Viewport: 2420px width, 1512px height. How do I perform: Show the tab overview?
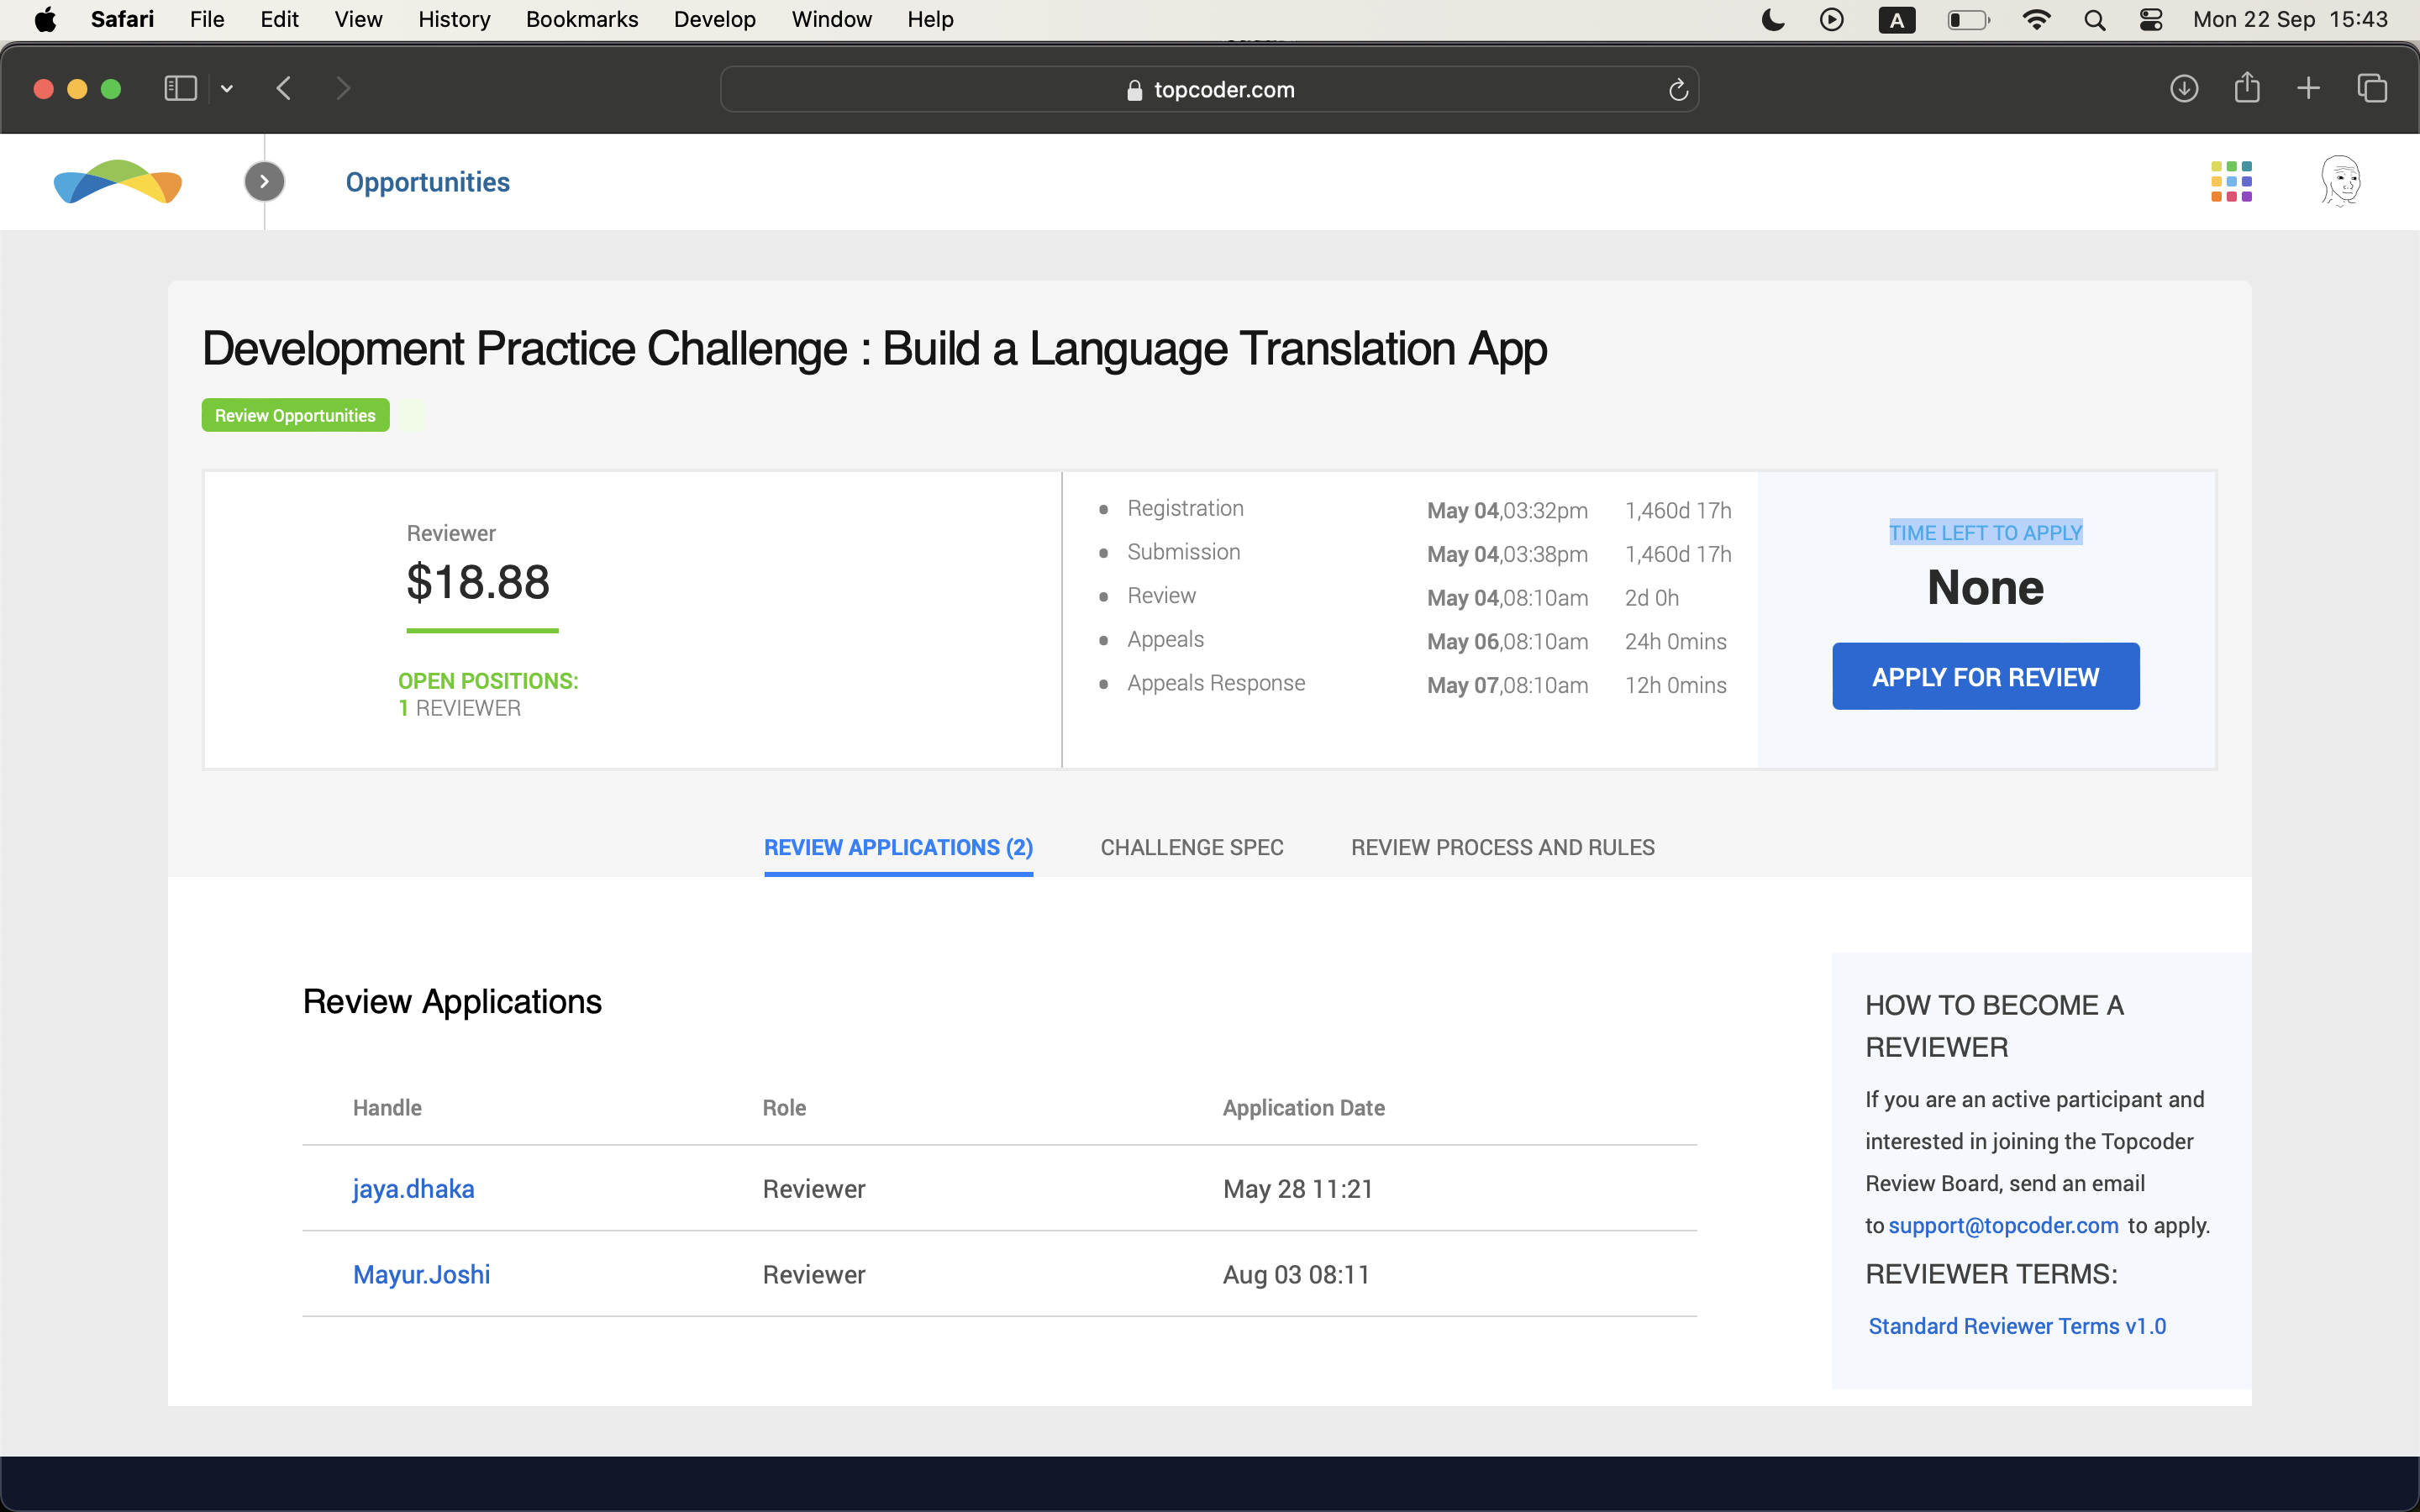click(x=2372, y=89)
